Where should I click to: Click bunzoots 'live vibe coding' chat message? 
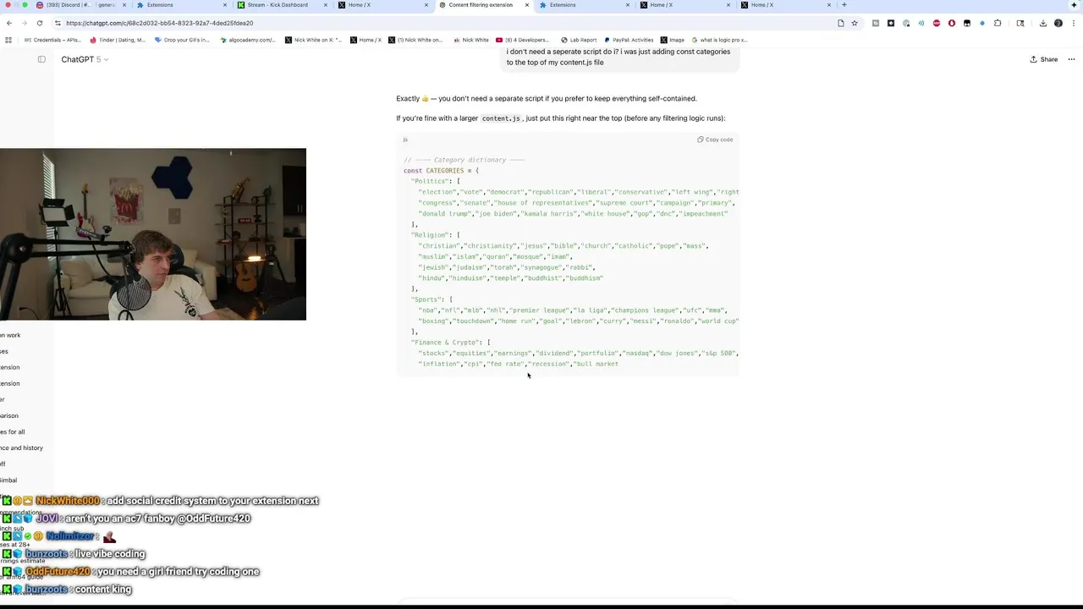[x=74, y=554]
